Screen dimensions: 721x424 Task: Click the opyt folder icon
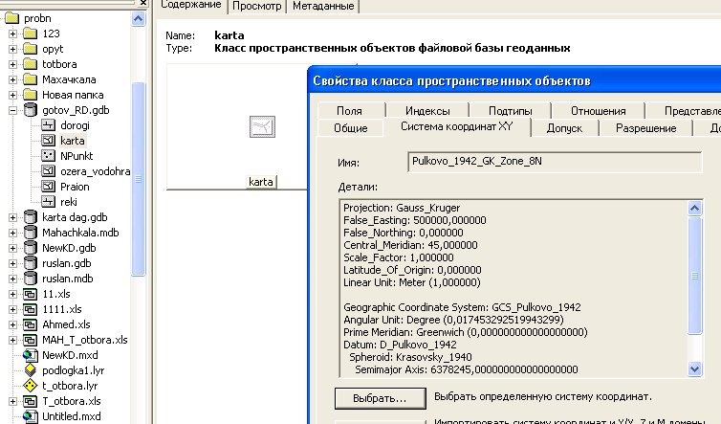pyautogui.click(x=31, y=49)
